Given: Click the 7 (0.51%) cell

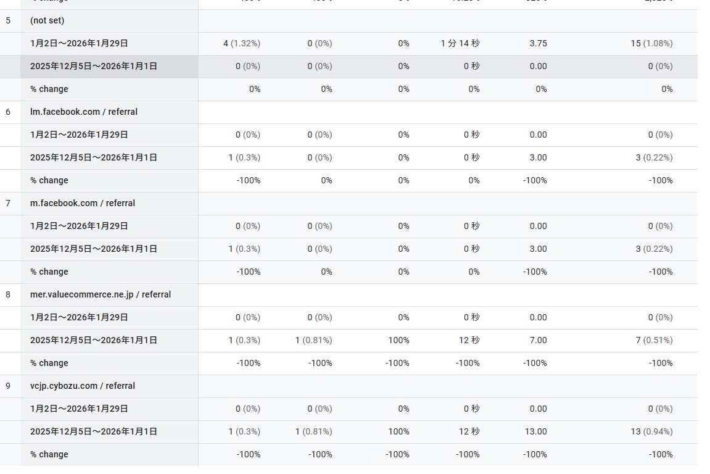Looking at the screenshot, I should (x=654, y=340).
